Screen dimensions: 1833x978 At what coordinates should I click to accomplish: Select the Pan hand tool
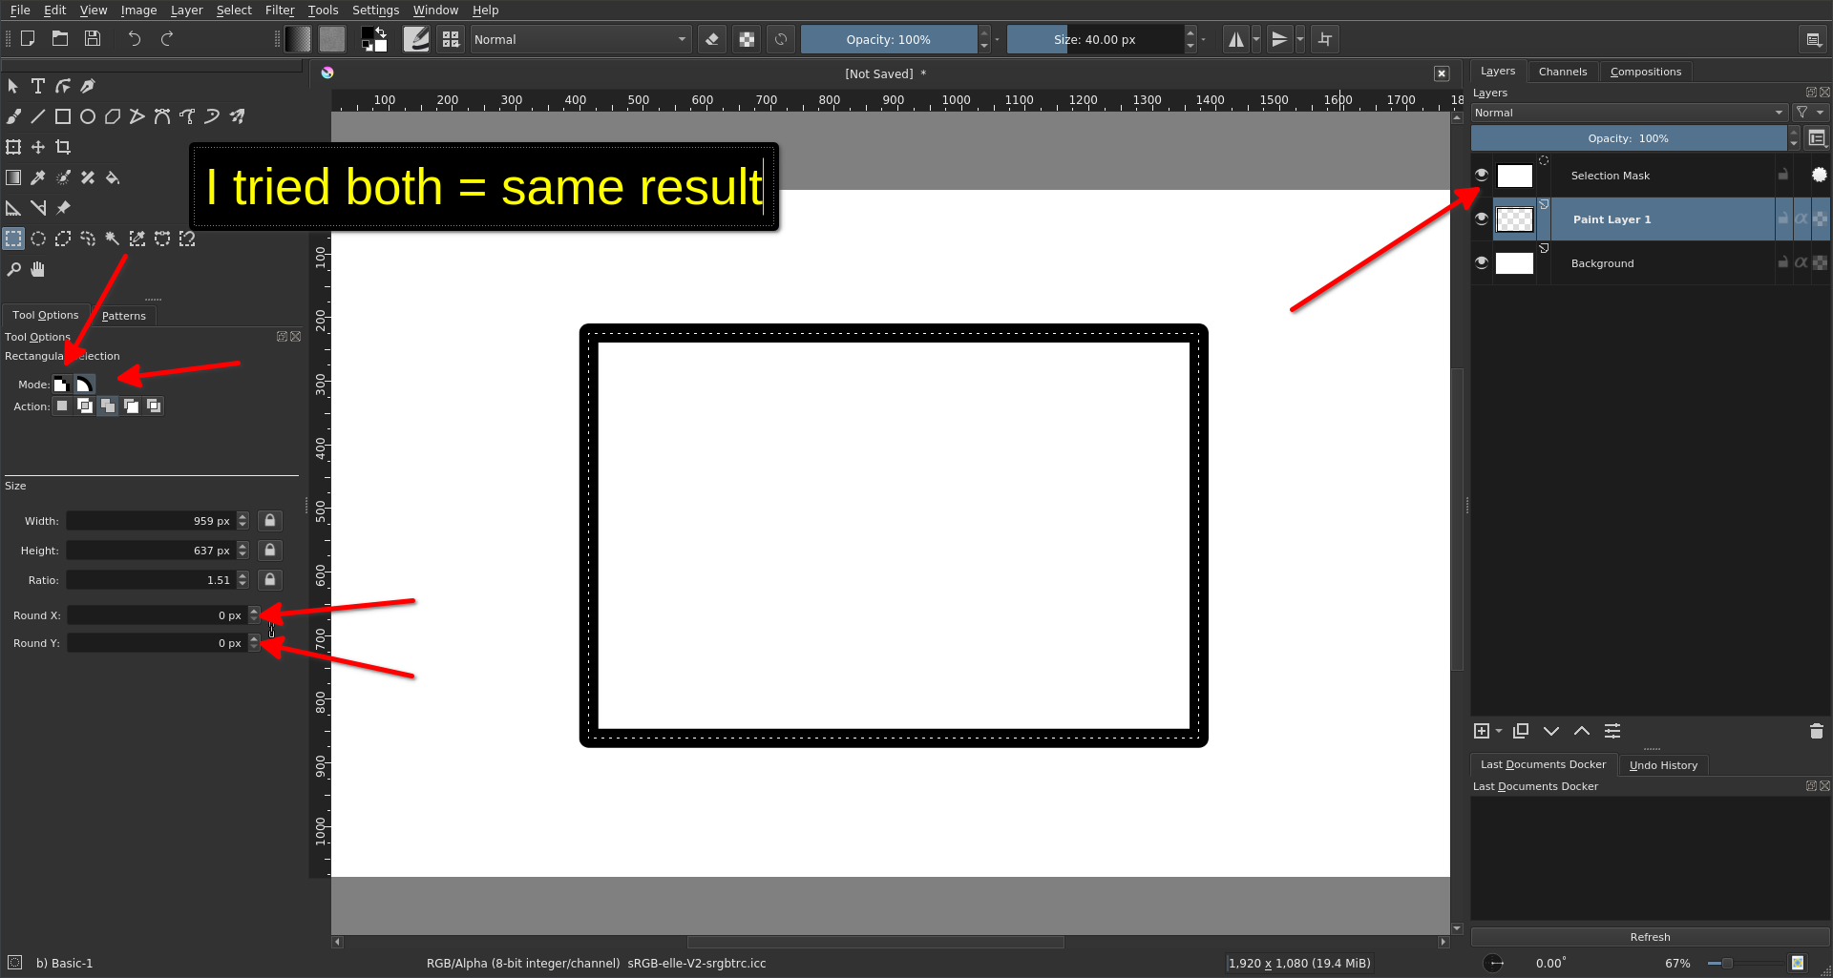click(38, 269)
